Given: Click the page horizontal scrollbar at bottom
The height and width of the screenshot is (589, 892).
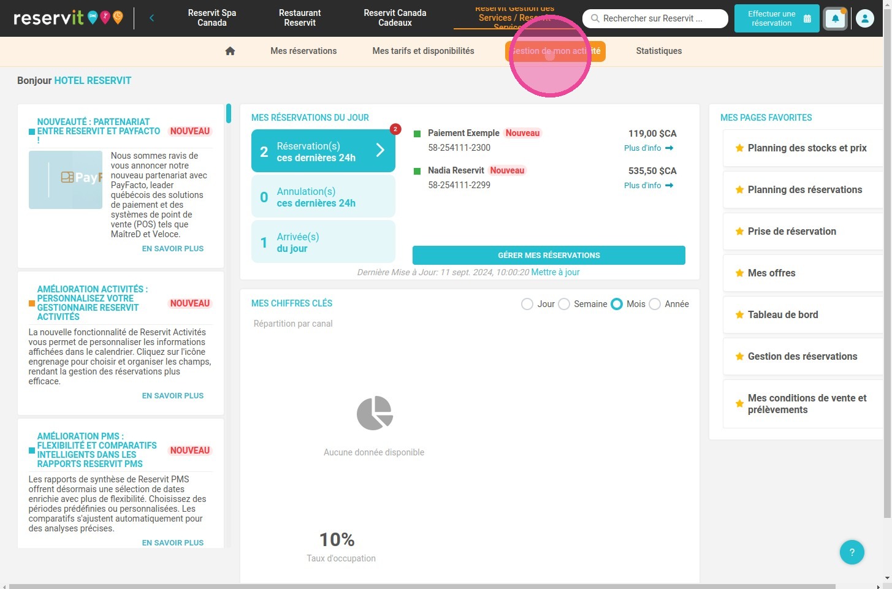Looking at the screenshot, I should coord(422,586).
